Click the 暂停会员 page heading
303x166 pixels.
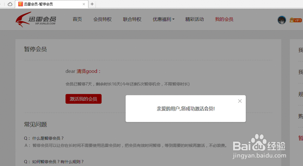click(x=35, y=49)
